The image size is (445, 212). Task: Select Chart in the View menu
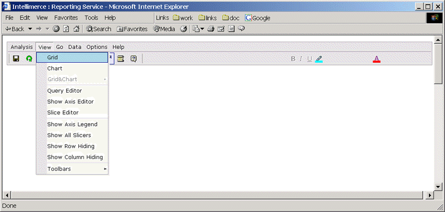[72, 68]
